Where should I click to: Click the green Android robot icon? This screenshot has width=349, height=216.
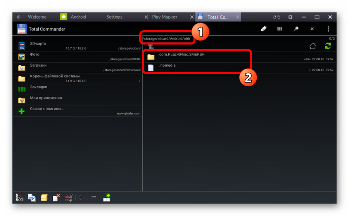(64, 17)
